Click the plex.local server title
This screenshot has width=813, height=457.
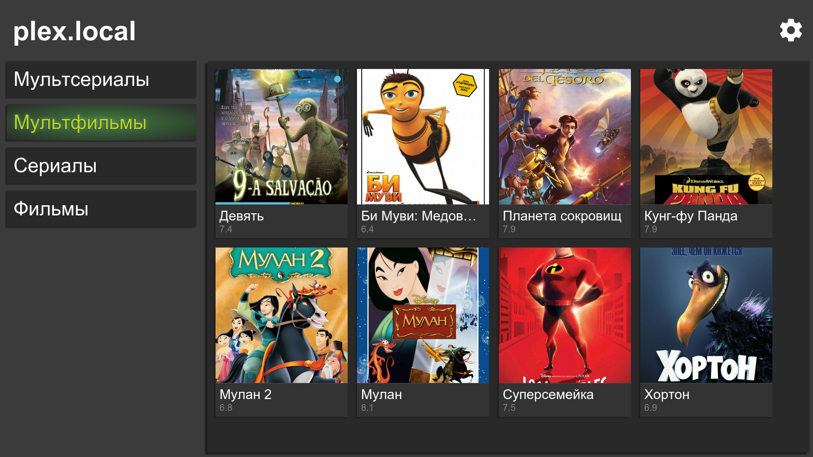click(x=75, y=31)
